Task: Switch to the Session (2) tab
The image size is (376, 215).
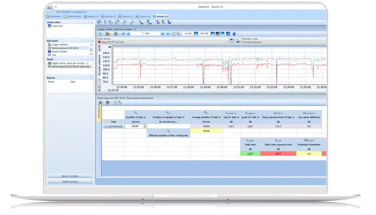Action: (x=108, y=16)
